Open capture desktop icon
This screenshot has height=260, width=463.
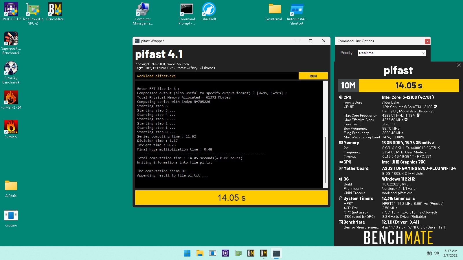tap(11, 218)
